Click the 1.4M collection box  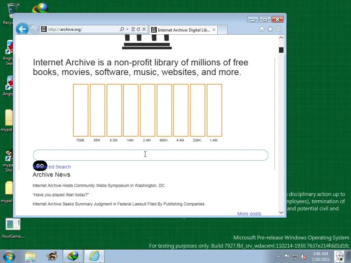click(x=215, y=110)
